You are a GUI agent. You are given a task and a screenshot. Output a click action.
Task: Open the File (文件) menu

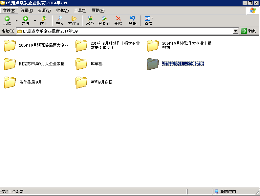click(x=9, y=11)
